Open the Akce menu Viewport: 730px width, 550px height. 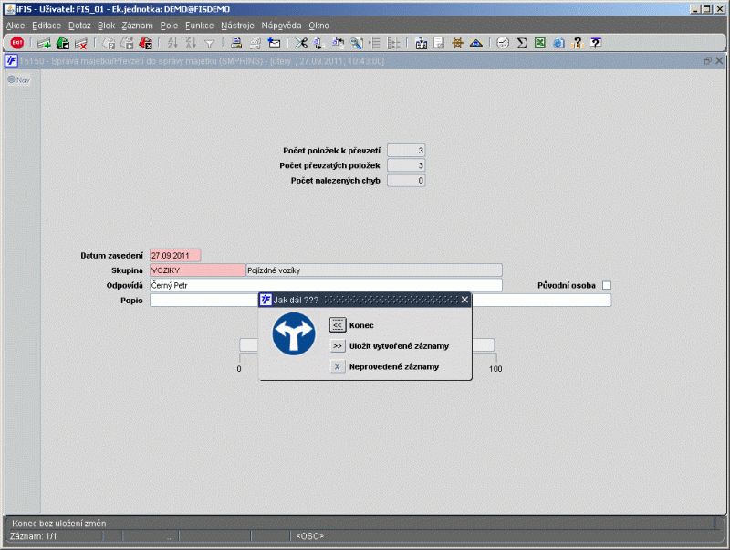(16, 26)
